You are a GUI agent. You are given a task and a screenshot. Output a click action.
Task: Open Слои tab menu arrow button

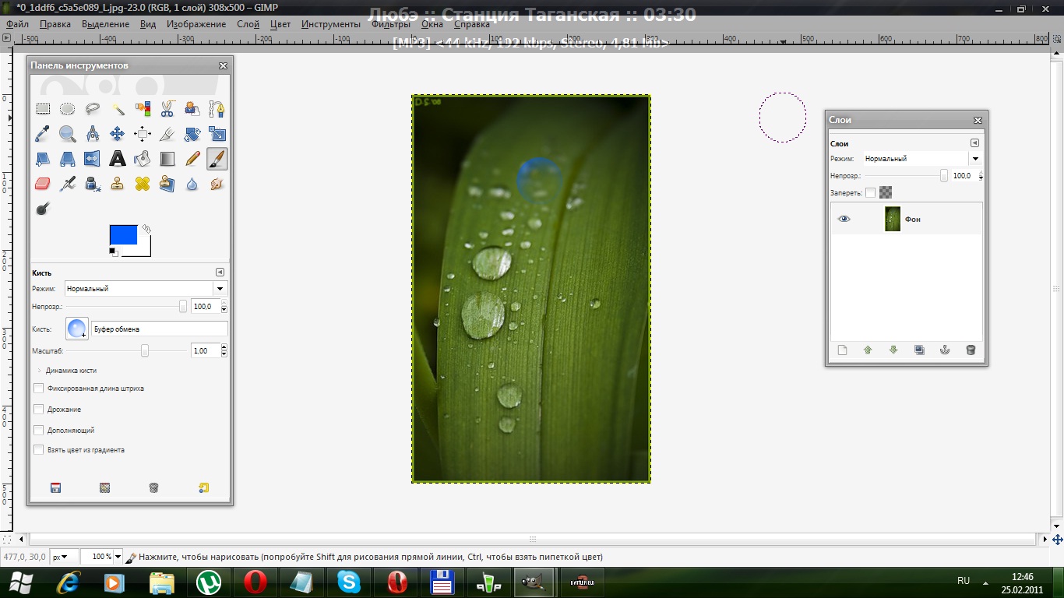coord(974,143)
